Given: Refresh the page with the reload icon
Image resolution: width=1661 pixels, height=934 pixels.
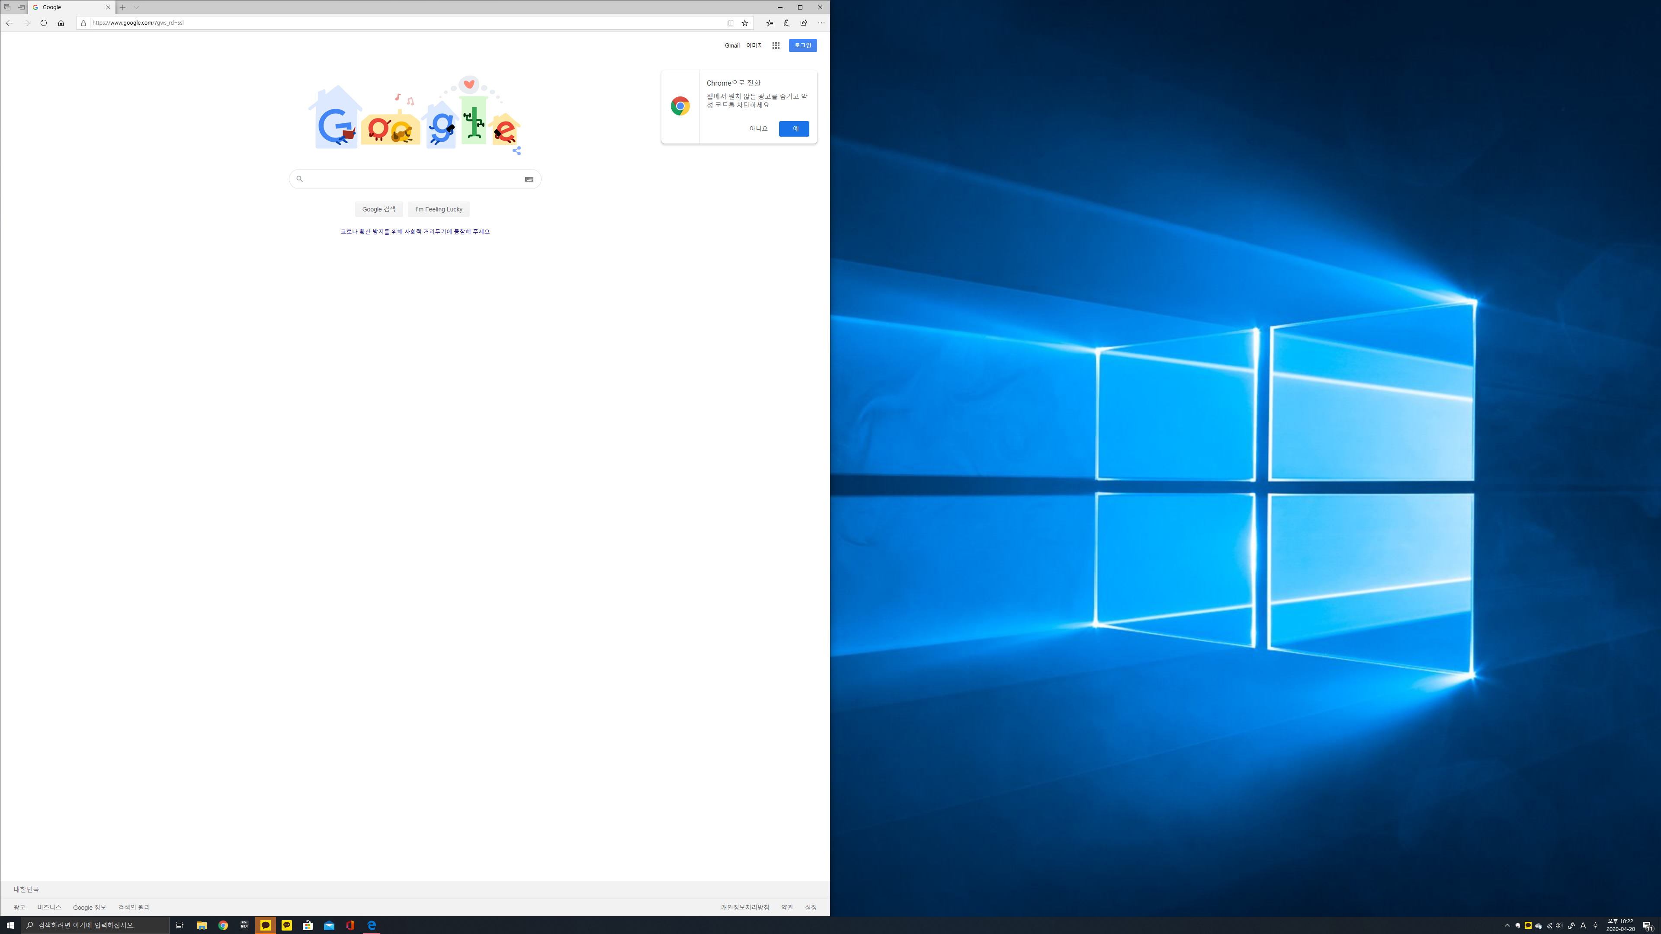Looking at the screenshot, I should point(43,23).
